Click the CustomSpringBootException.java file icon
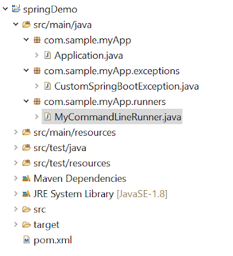The image size is (233, 256). click(x=47, y=86)
